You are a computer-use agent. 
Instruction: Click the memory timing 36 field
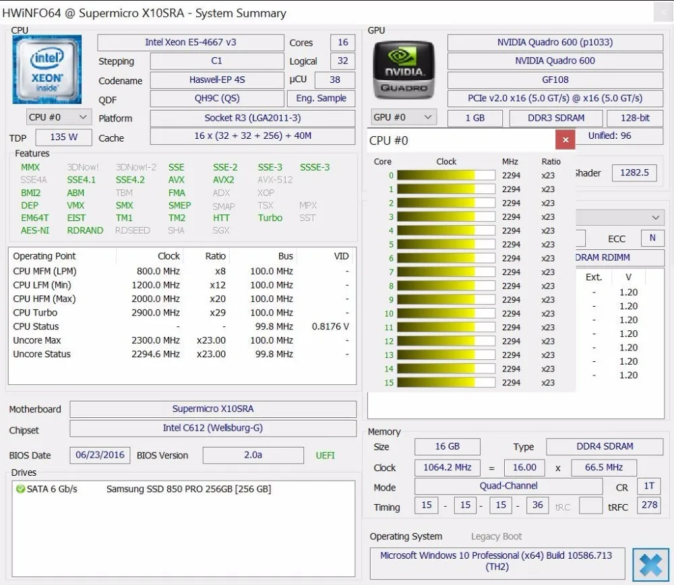pyautogui.click(x=537, y=505)
